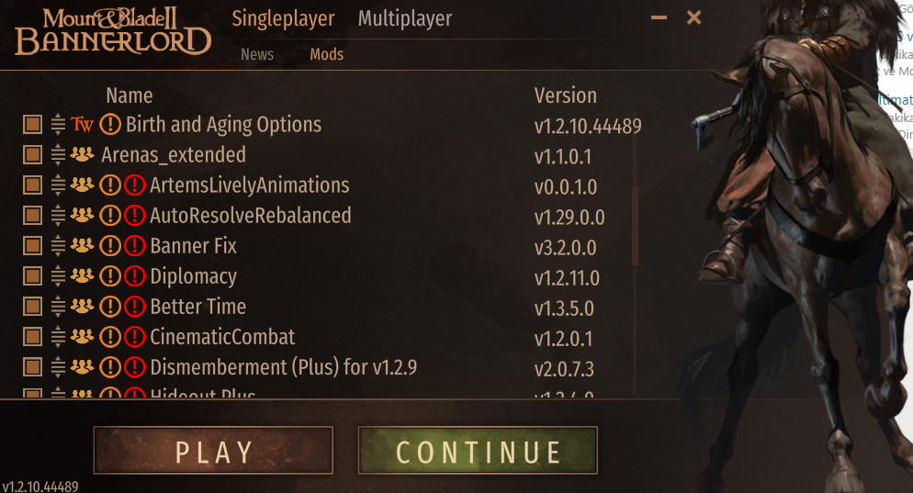Click the red error icon beside Banner Fix
Screen dimensions: 913x493
tap(134, 246)
